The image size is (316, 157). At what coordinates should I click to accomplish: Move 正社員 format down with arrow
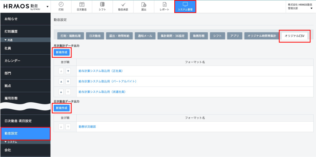[x=68, y=71]
